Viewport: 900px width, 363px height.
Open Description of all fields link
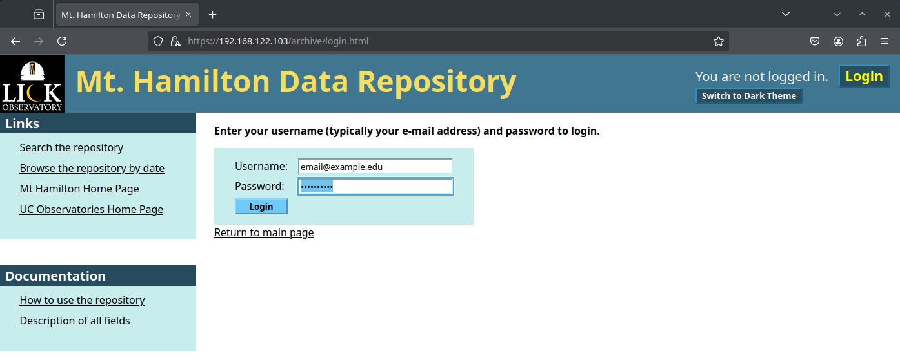coord(75,321)
